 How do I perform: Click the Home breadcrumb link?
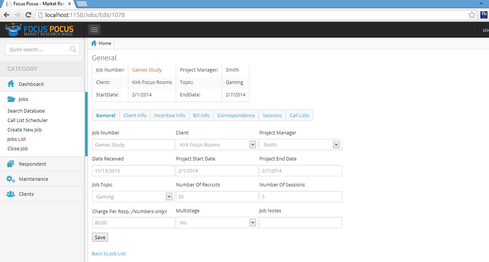point(105,43)
